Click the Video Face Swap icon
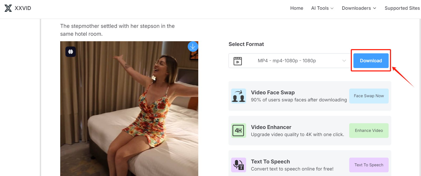Viewport: 421px width, 176px height. click(239, 96)
